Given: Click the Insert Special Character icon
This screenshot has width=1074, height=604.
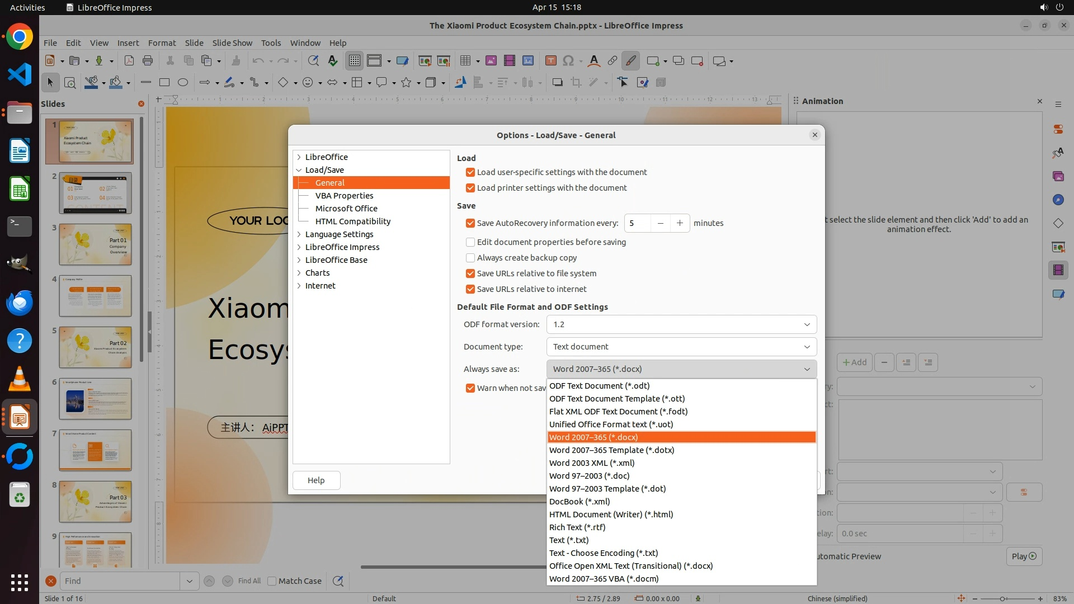Looking at the screenshot, I should click(568, 61).
